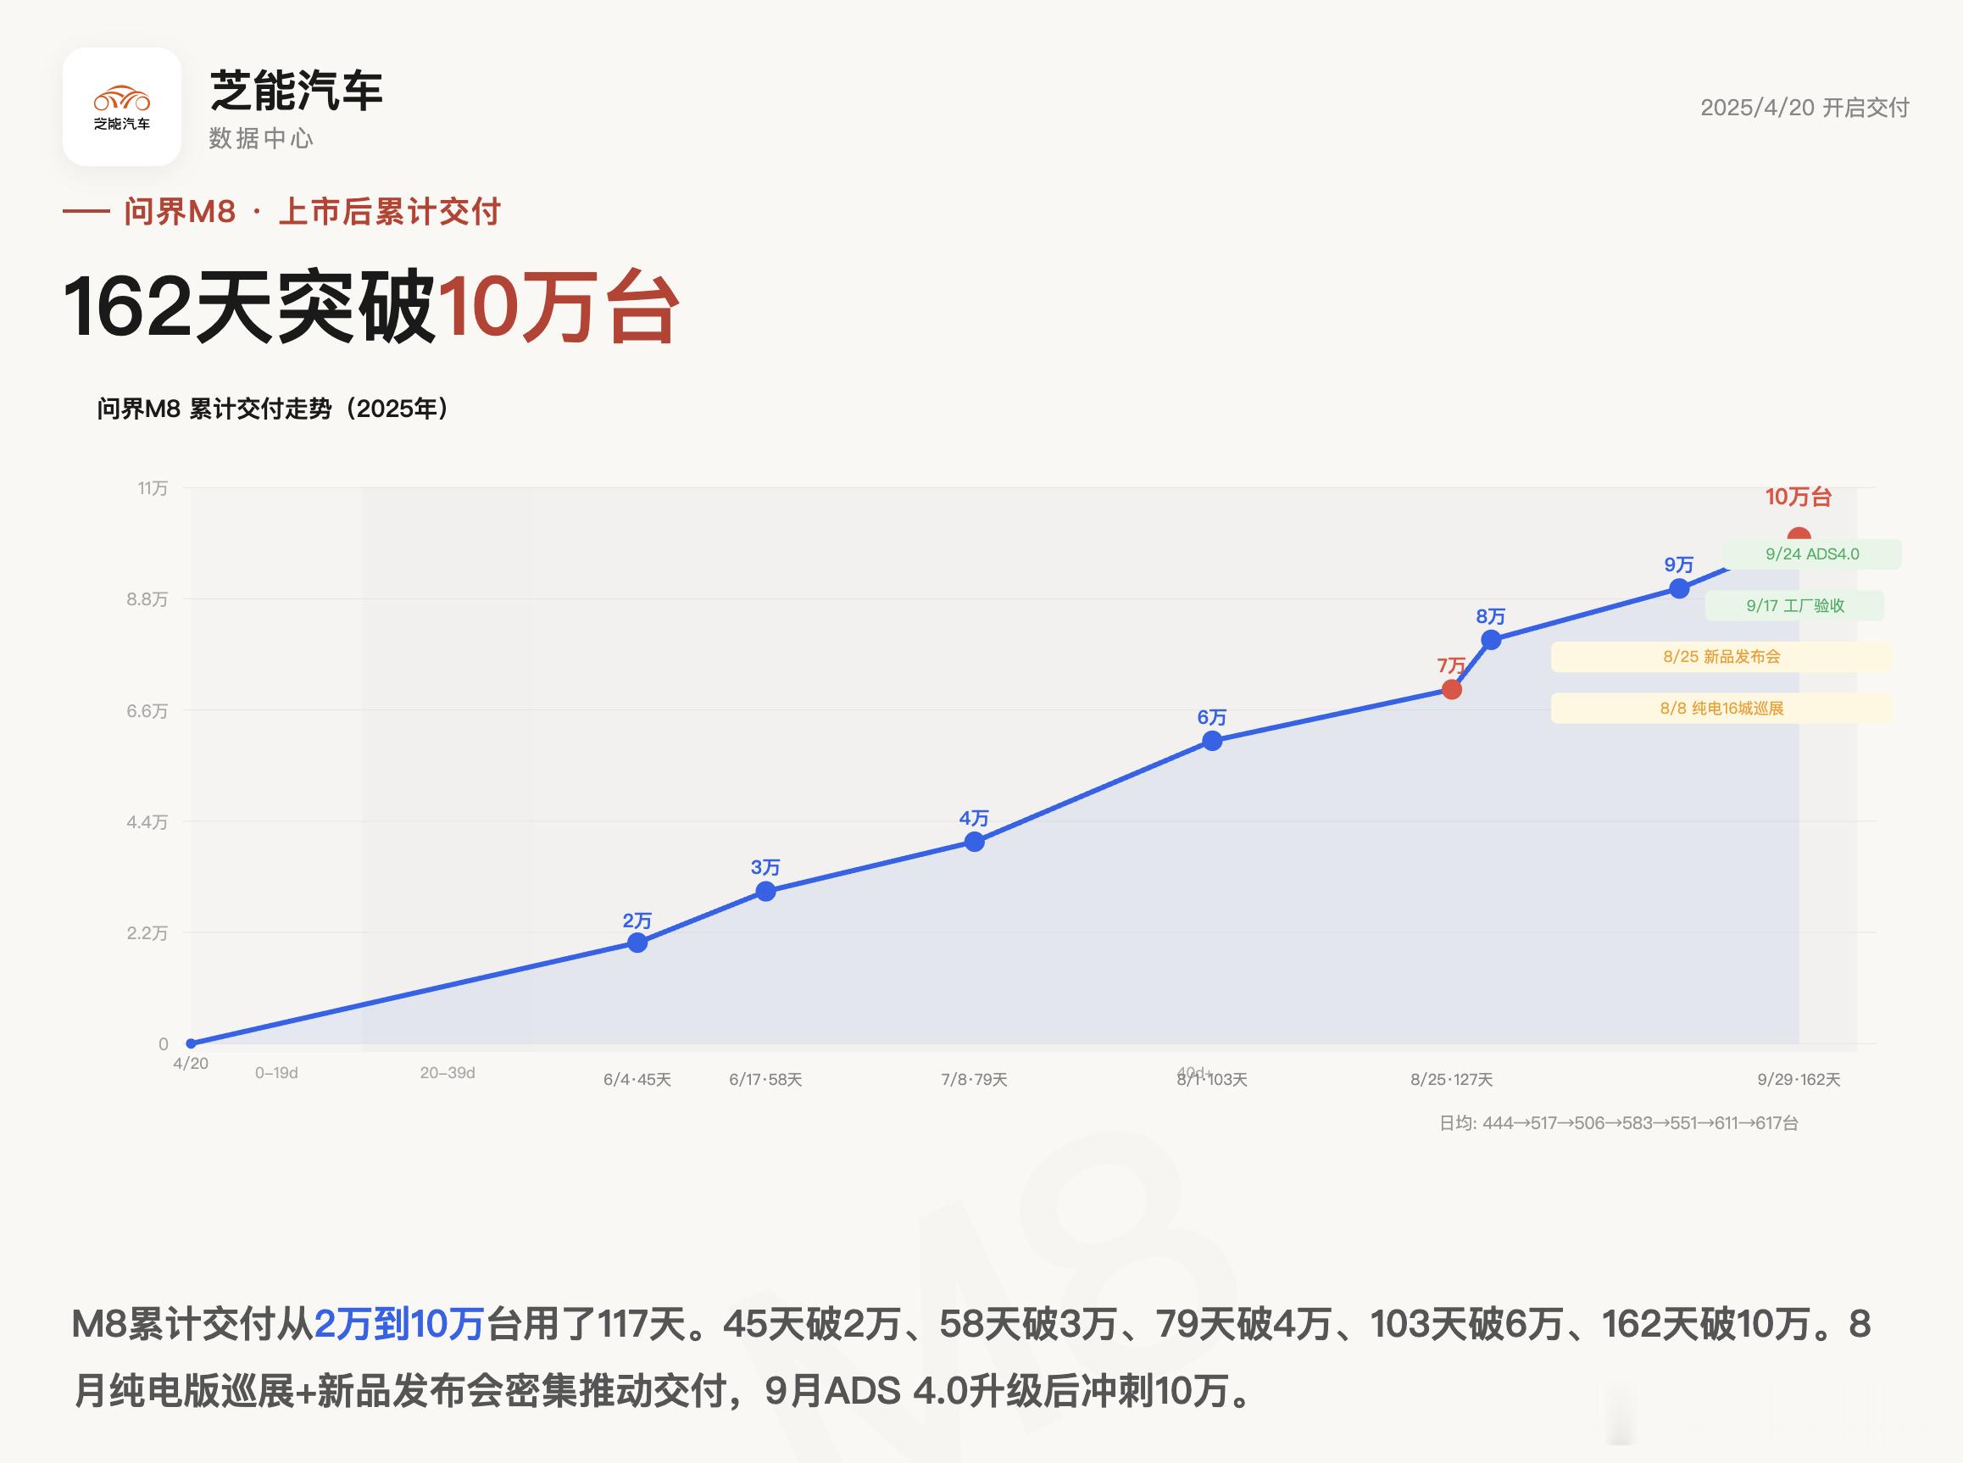Select the red 7万 data point
The image size is (1963, 1463).
(1451, 689)
